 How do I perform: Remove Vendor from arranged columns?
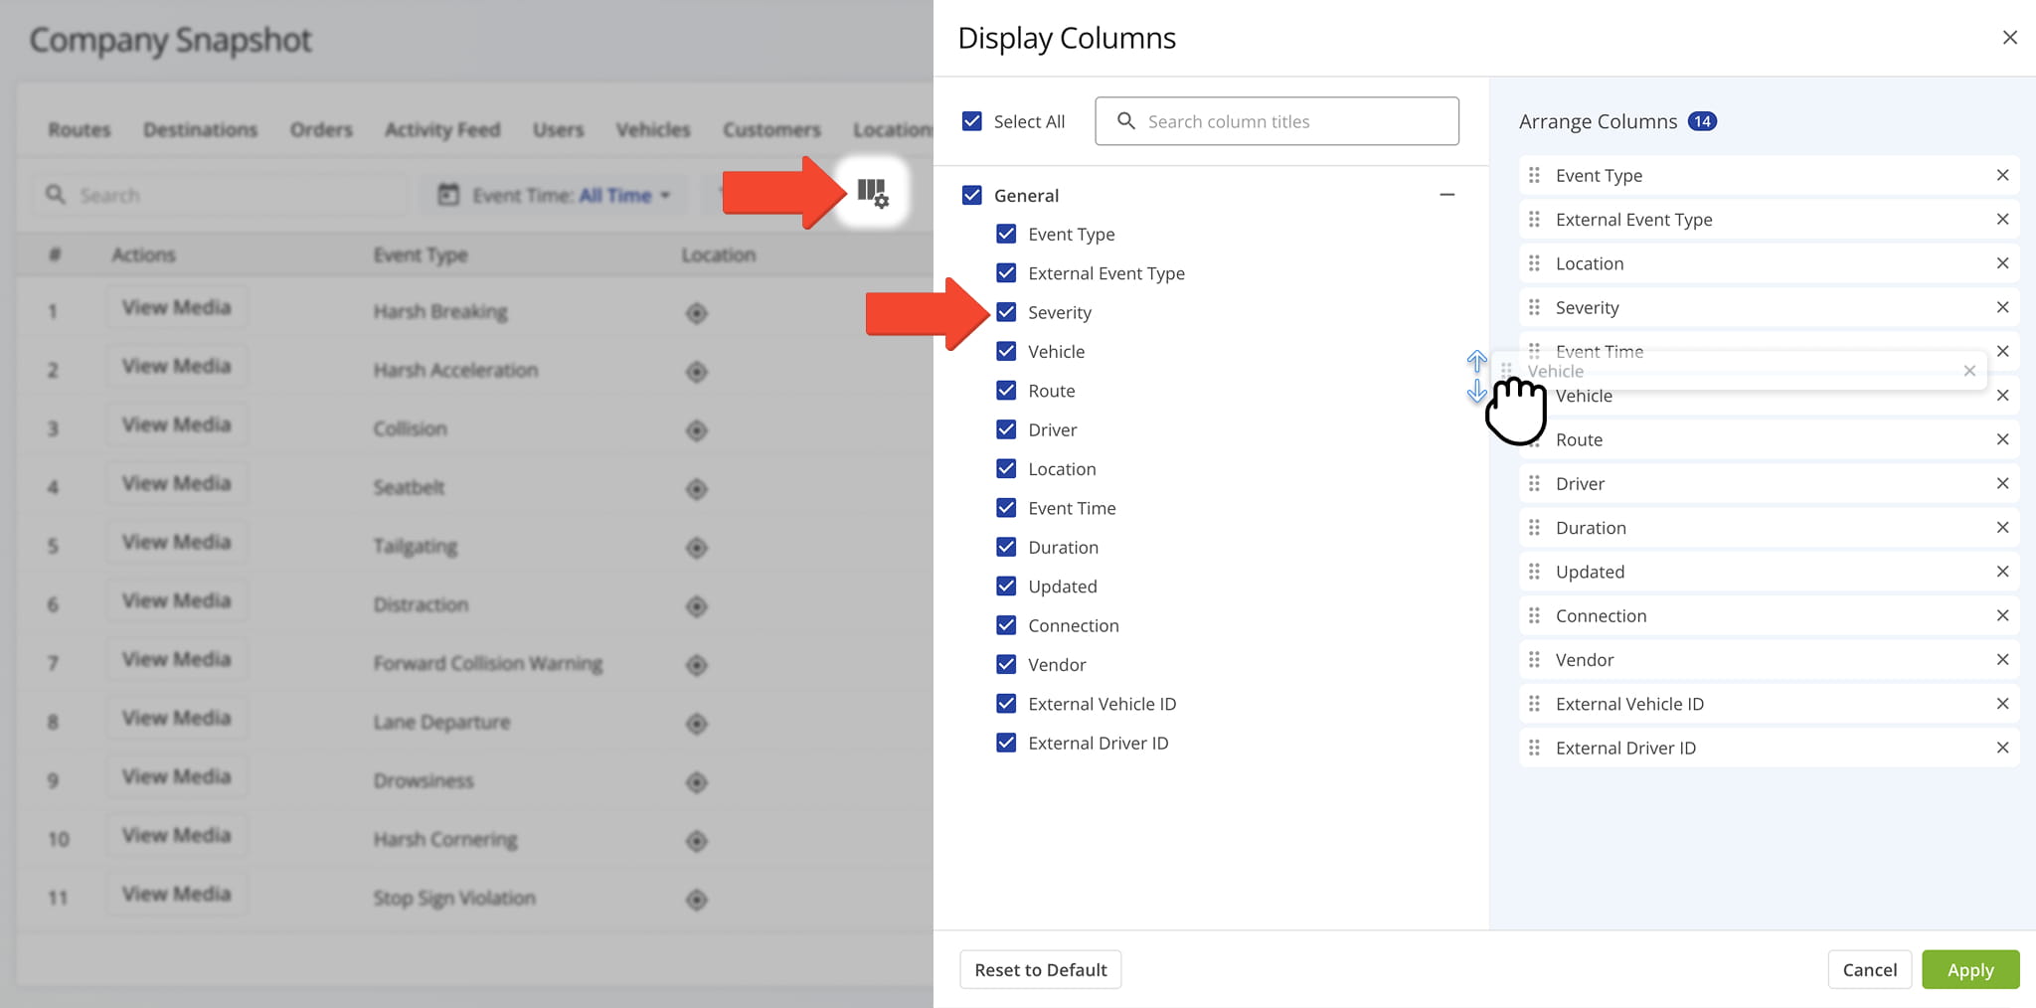click(x=2002, y=659)
